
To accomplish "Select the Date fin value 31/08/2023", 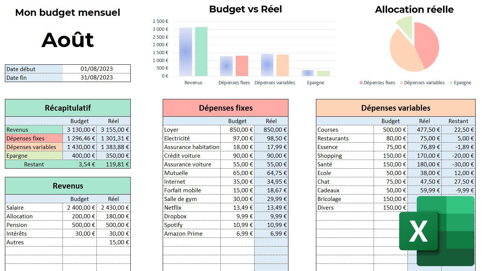I will pos(96,78).
